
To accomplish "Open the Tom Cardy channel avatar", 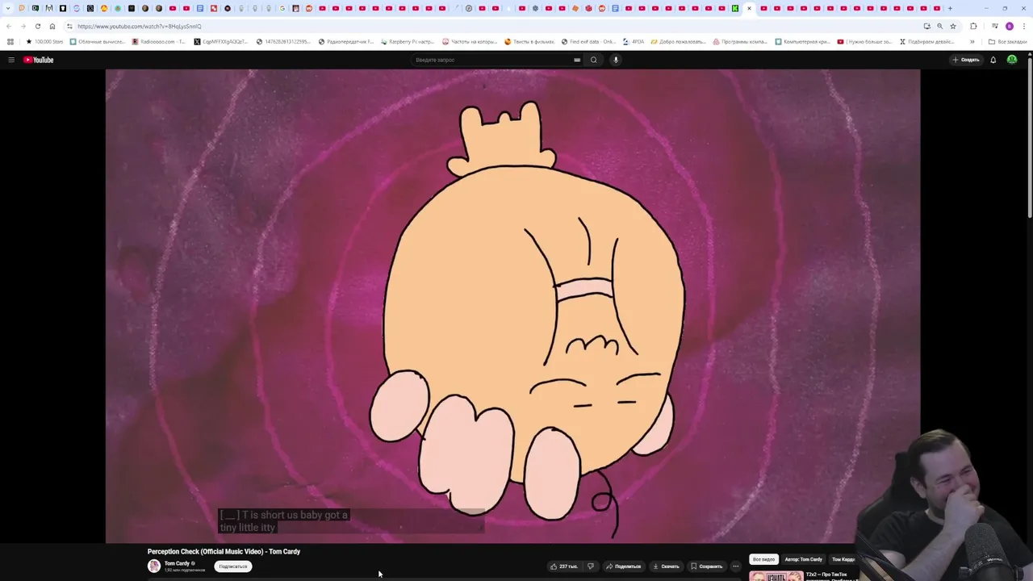I will click(154, 566).
